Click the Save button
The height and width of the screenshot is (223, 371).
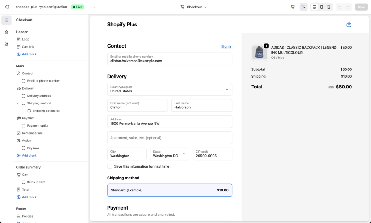coord(361,7)
